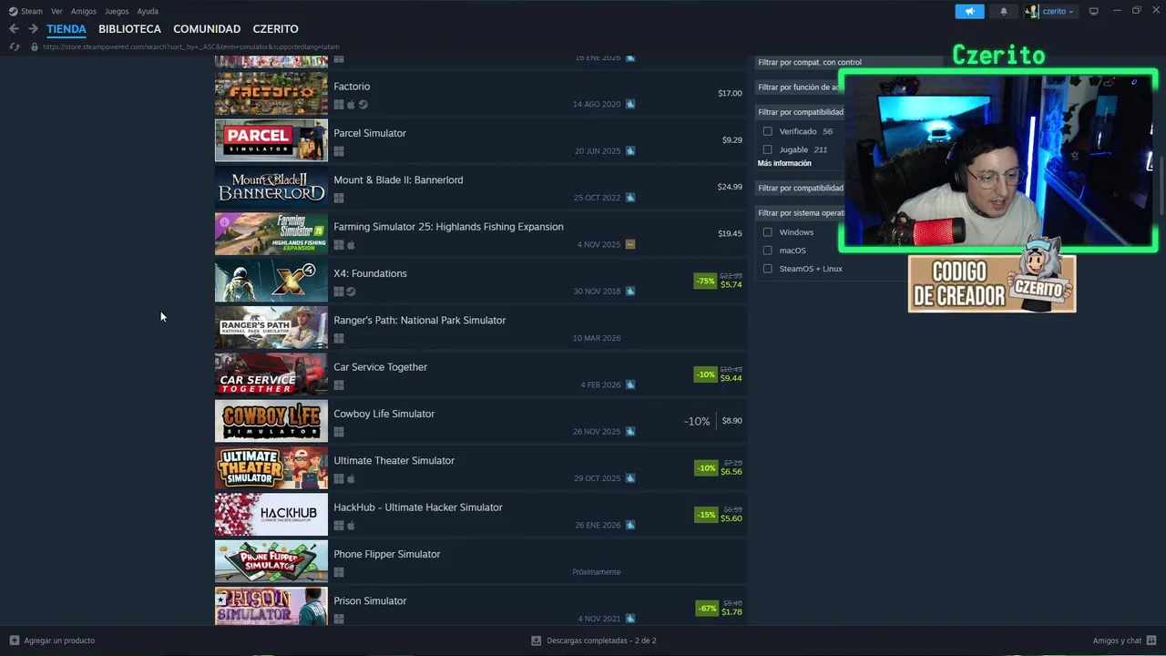This screenshot has width=1166, height=656.
Task: Click the review icon for HackHub
Action: coord(630,525)
